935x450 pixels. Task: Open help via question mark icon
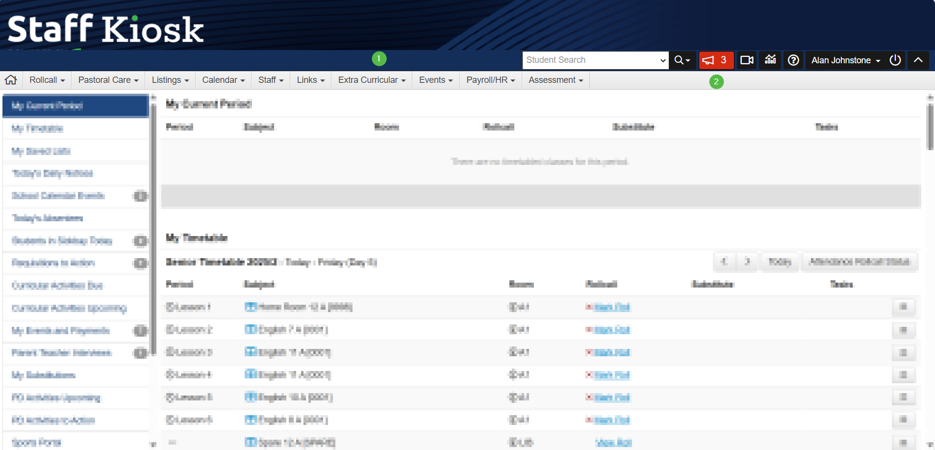click(x=793, y=60)
